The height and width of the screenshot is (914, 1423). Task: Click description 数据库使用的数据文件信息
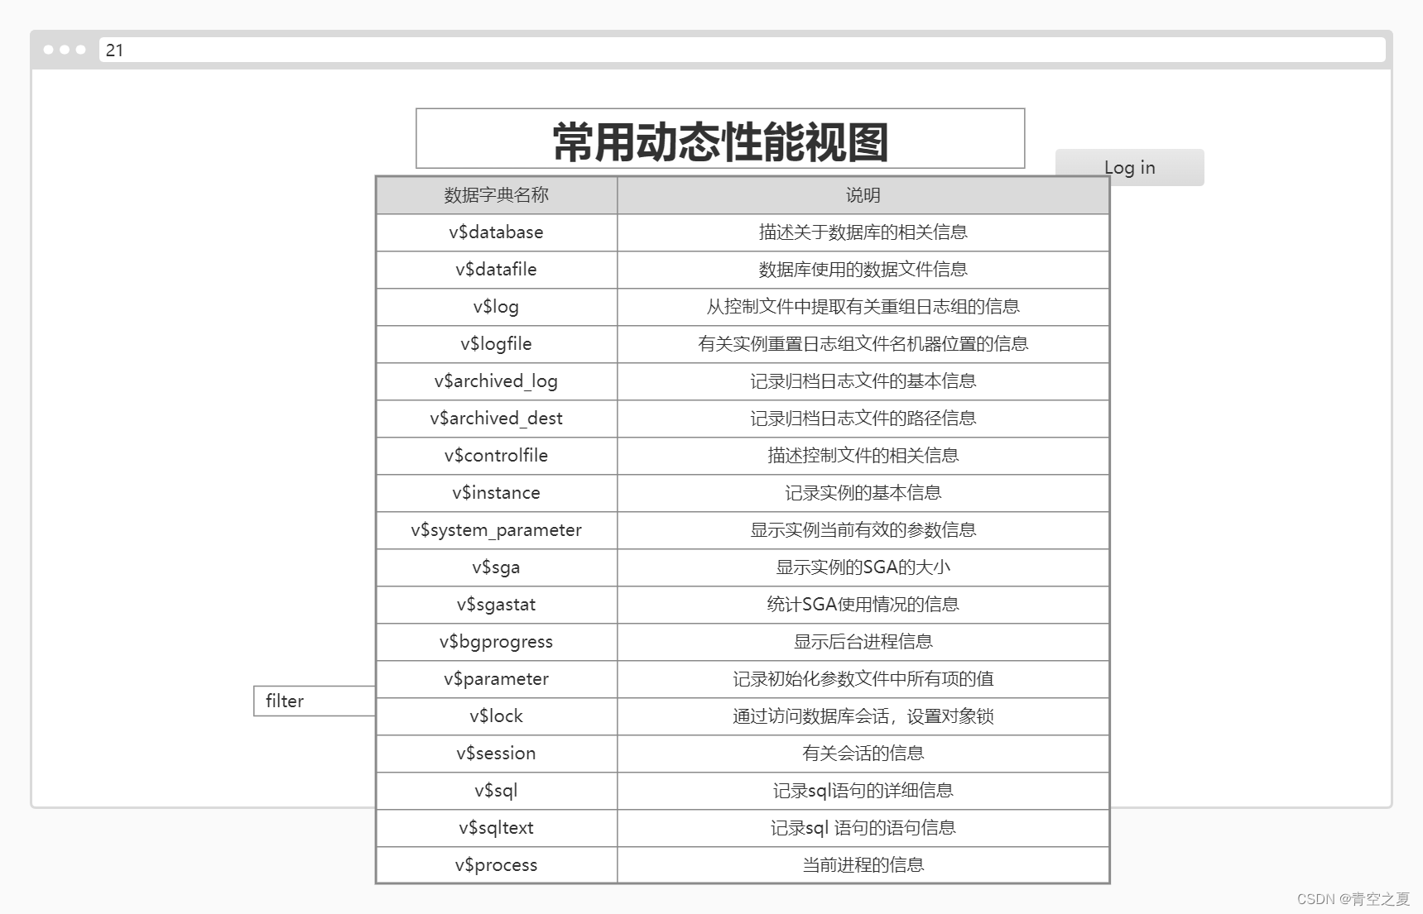(863, 270)
